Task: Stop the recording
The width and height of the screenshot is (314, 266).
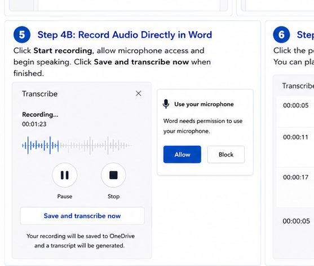Action: pos(113,175)
